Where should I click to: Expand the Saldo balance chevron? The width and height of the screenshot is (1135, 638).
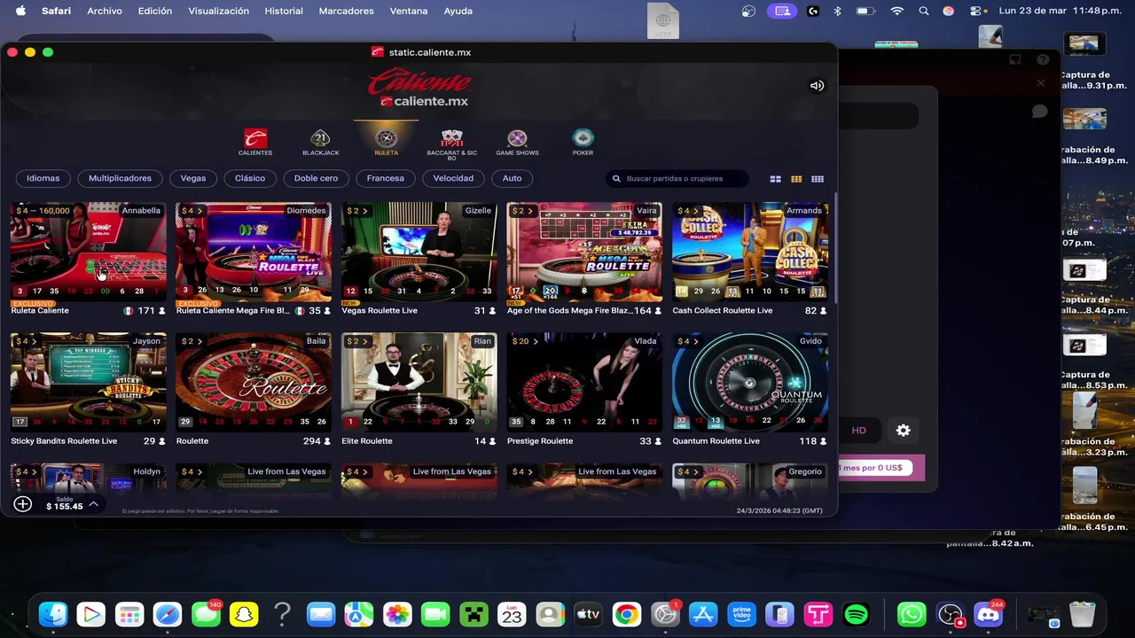[x=93, y=504]
